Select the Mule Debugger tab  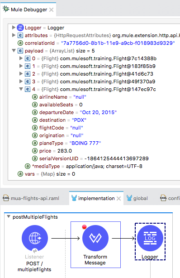click(x=29, y=10)
